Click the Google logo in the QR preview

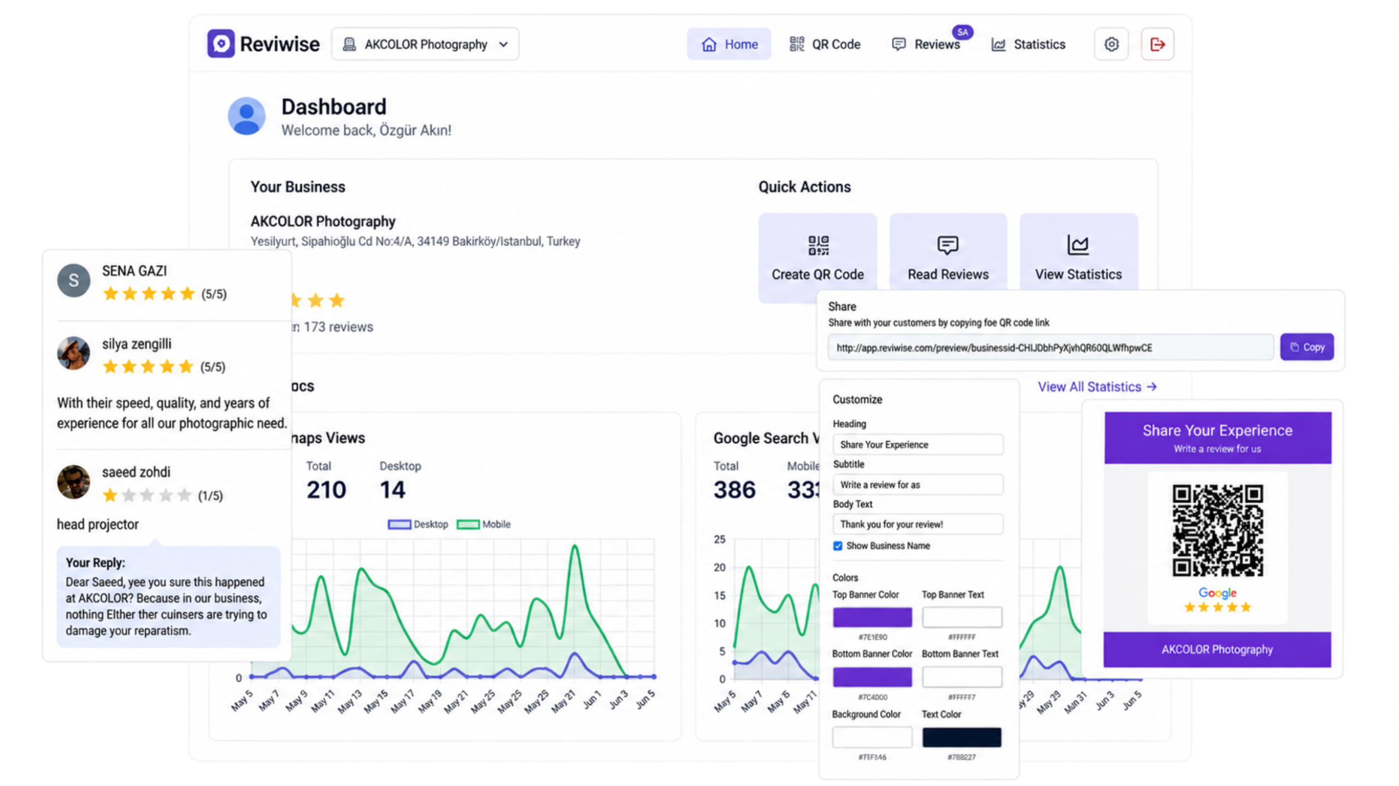(1217, 593)
